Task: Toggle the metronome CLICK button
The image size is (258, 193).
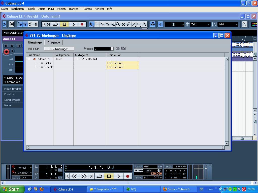Action: click(139, 166)
